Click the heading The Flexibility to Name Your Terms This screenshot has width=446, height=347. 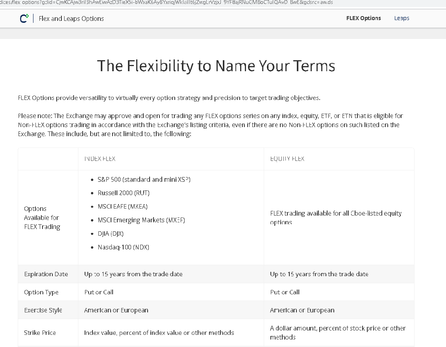click(216, 66)
